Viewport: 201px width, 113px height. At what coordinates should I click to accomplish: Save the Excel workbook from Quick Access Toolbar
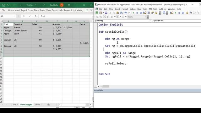coord(3,5)
